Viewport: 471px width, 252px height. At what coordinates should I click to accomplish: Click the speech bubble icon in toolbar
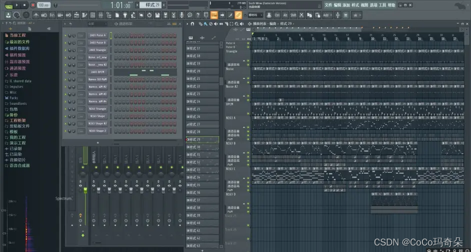tap(190, 15)
